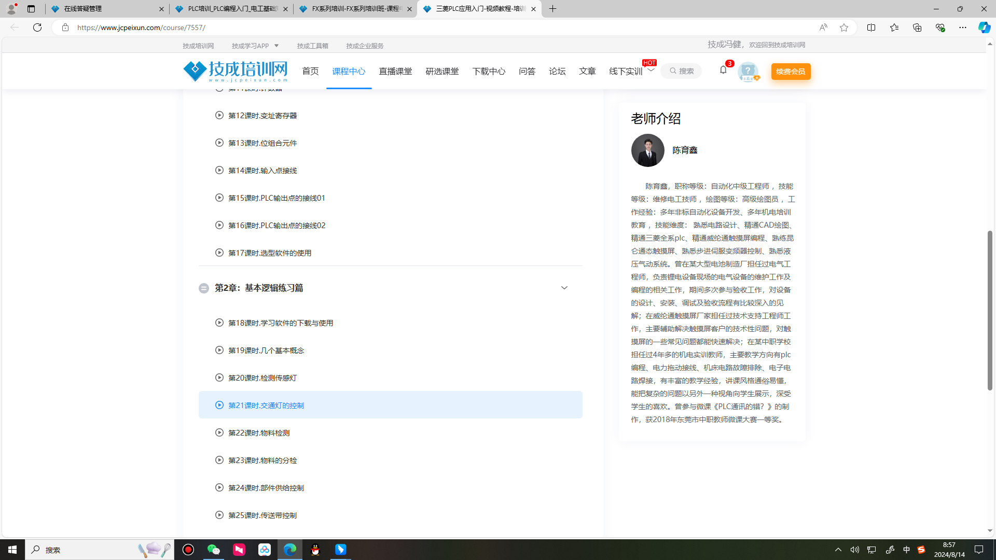The image size is (996, 560).
Task: Click the 技成培训网 site logo
Action: (x=236, y=71)
